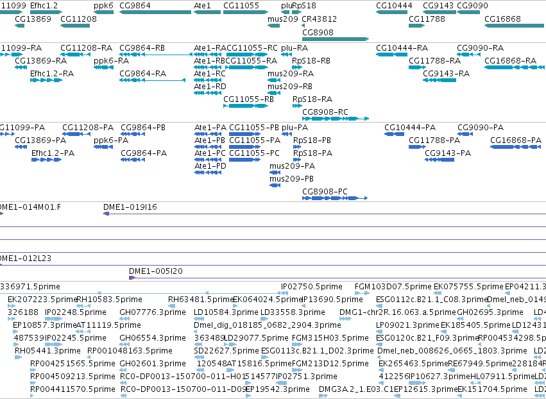The height and width of the screenshot is (399, 546).
Task: Open transcript Efhc1.2-RA
Action: click(x=46, y=80)
